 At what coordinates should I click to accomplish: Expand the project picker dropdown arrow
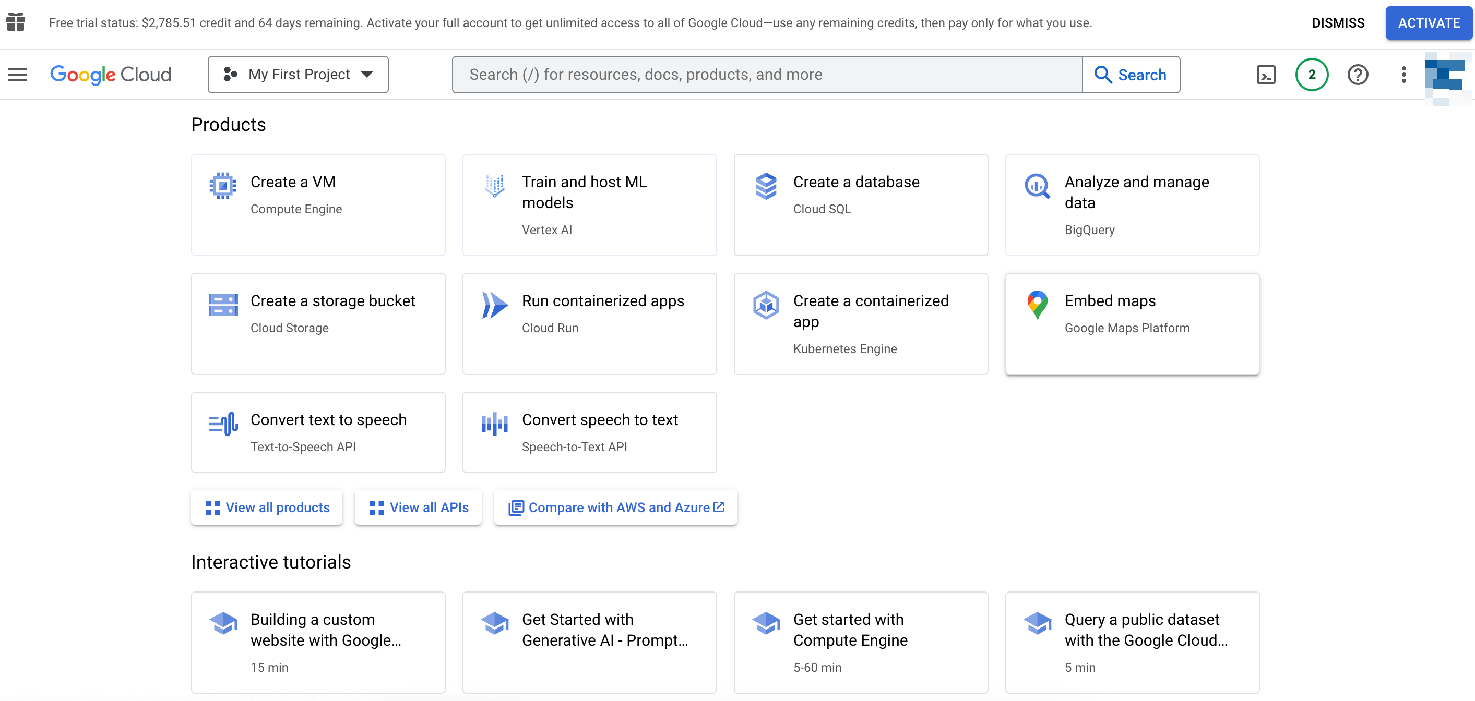367,75
